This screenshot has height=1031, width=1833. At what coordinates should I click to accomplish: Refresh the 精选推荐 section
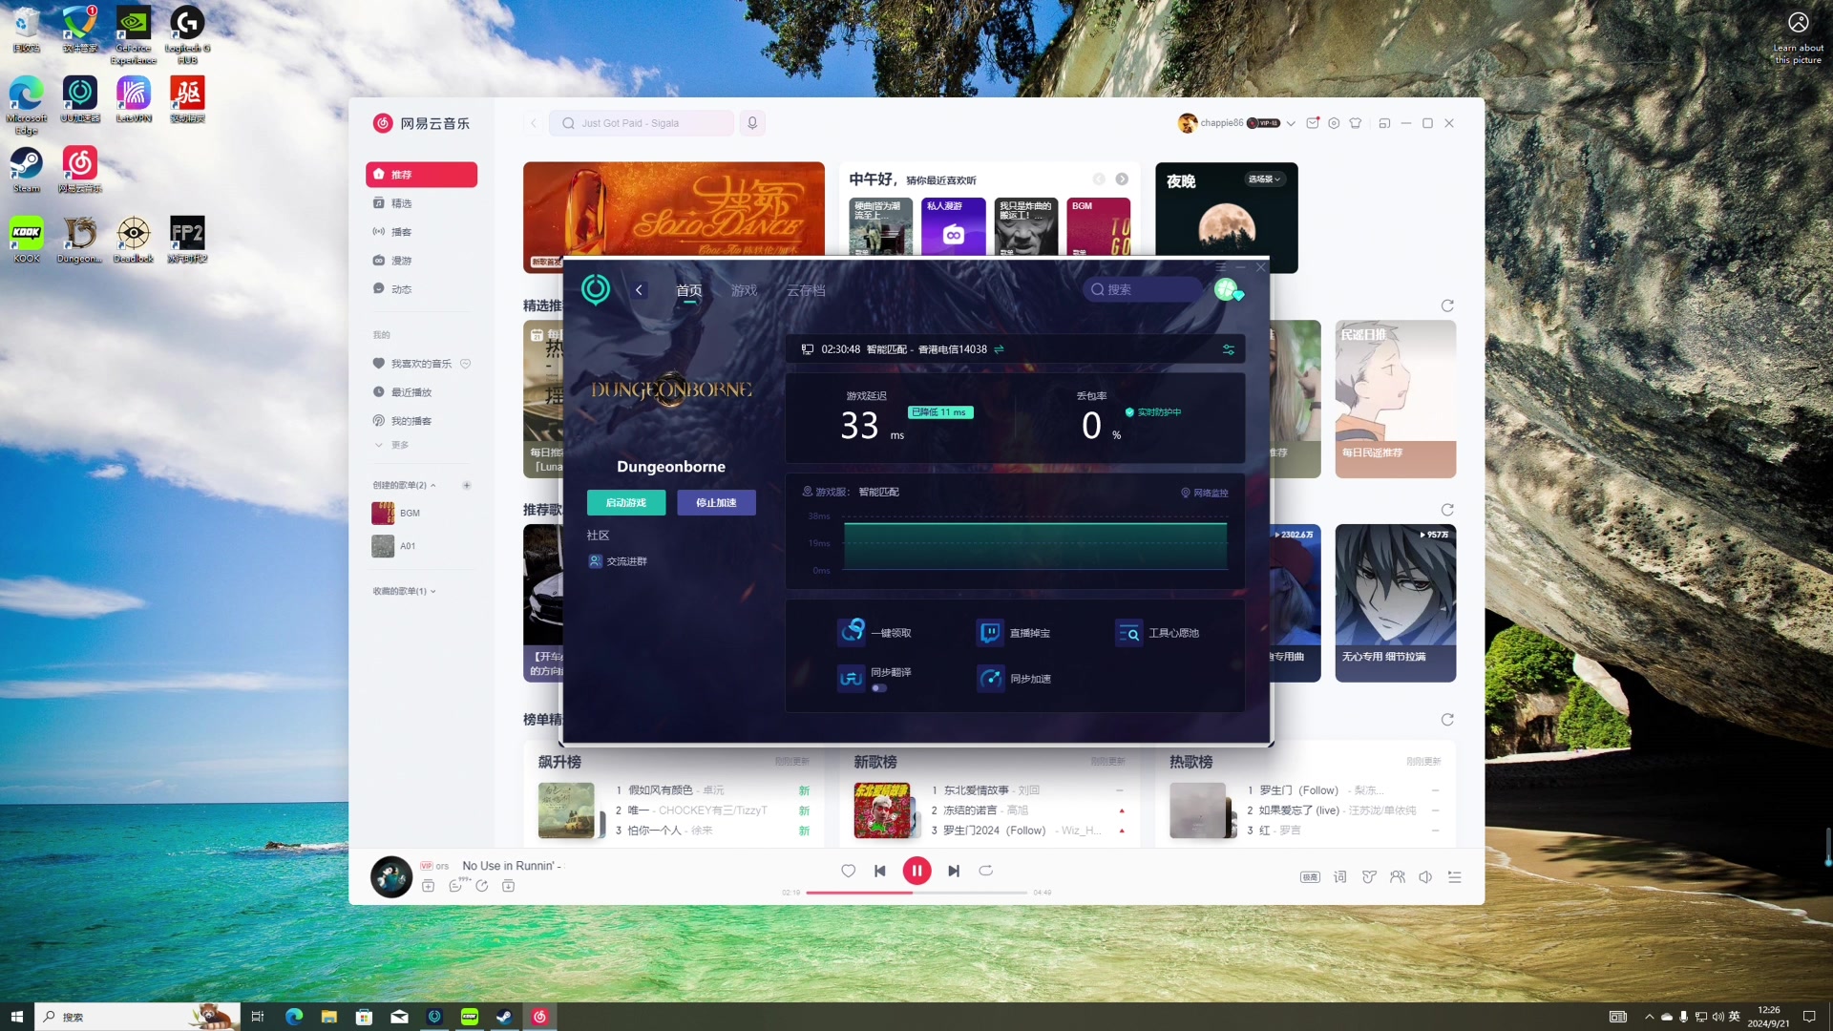(x=1447, y=305)
